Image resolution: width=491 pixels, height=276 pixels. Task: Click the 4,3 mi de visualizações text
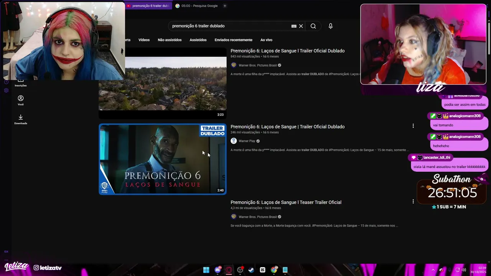(246, 208)
